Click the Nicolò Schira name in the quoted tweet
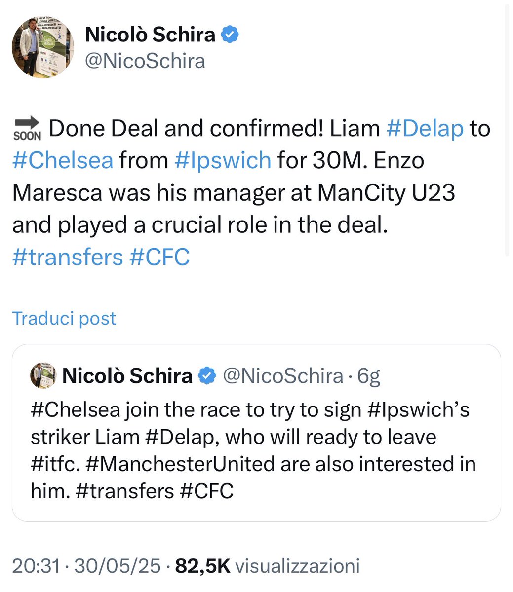 point(127,376)
